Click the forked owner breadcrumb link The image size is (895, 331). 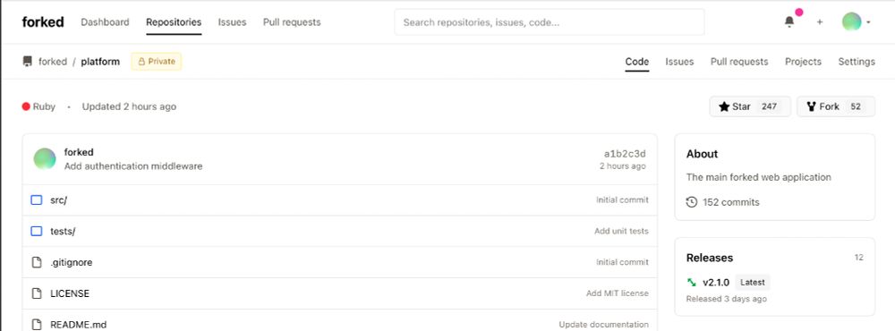53,62
